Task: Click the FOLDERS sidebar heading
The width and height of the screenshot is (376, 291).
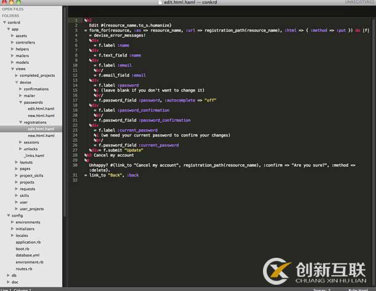Action: (10, 16)
